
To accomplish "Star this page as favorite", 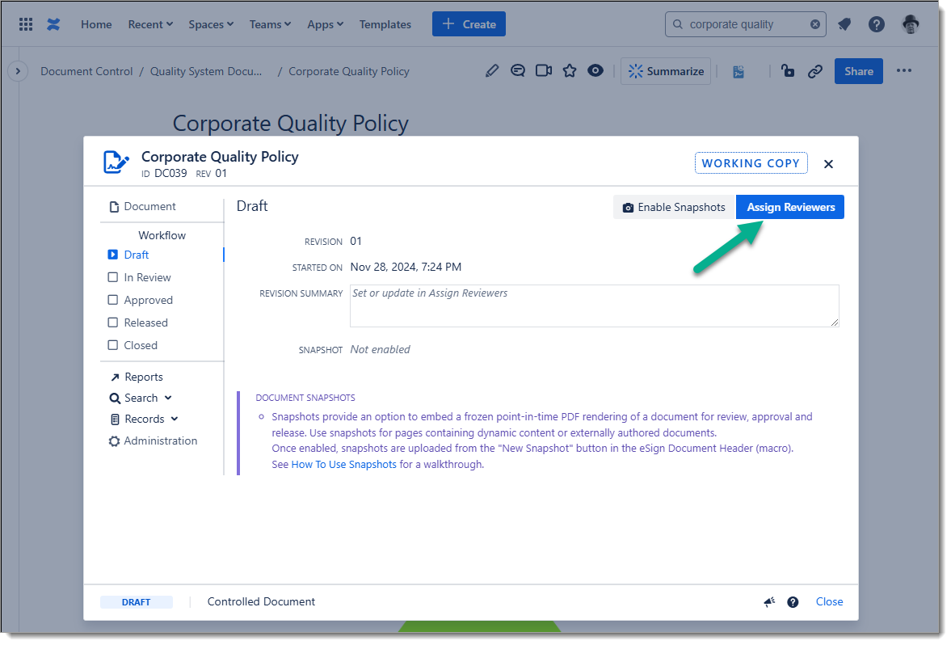I will click(570, 71).
